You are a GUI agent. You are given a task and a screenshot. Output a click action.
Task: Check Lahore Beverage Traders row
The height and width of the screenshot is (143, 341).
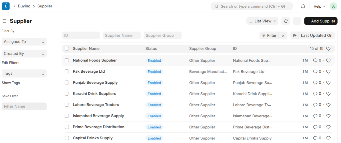click(x=67, y=105)
